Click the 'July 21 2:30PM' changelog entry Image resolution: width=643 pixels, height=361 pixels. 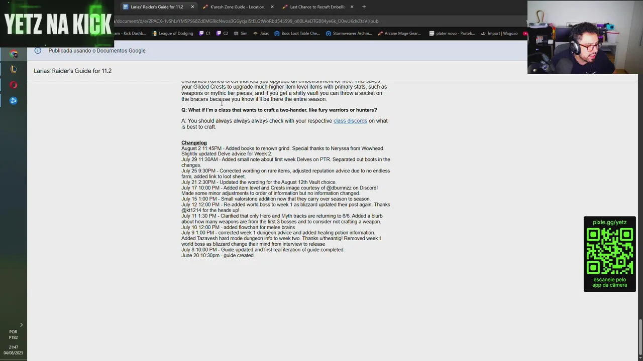tap(259, 182)
